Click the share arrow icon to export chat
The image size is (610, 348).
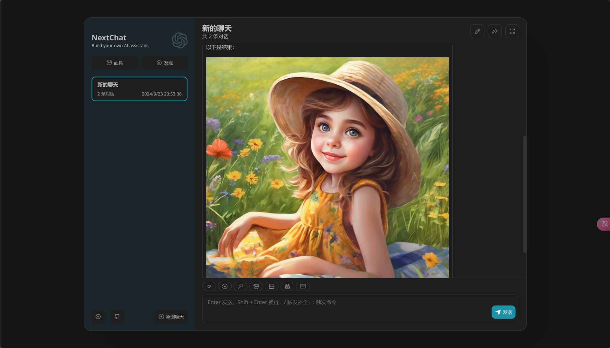point(495,31)
